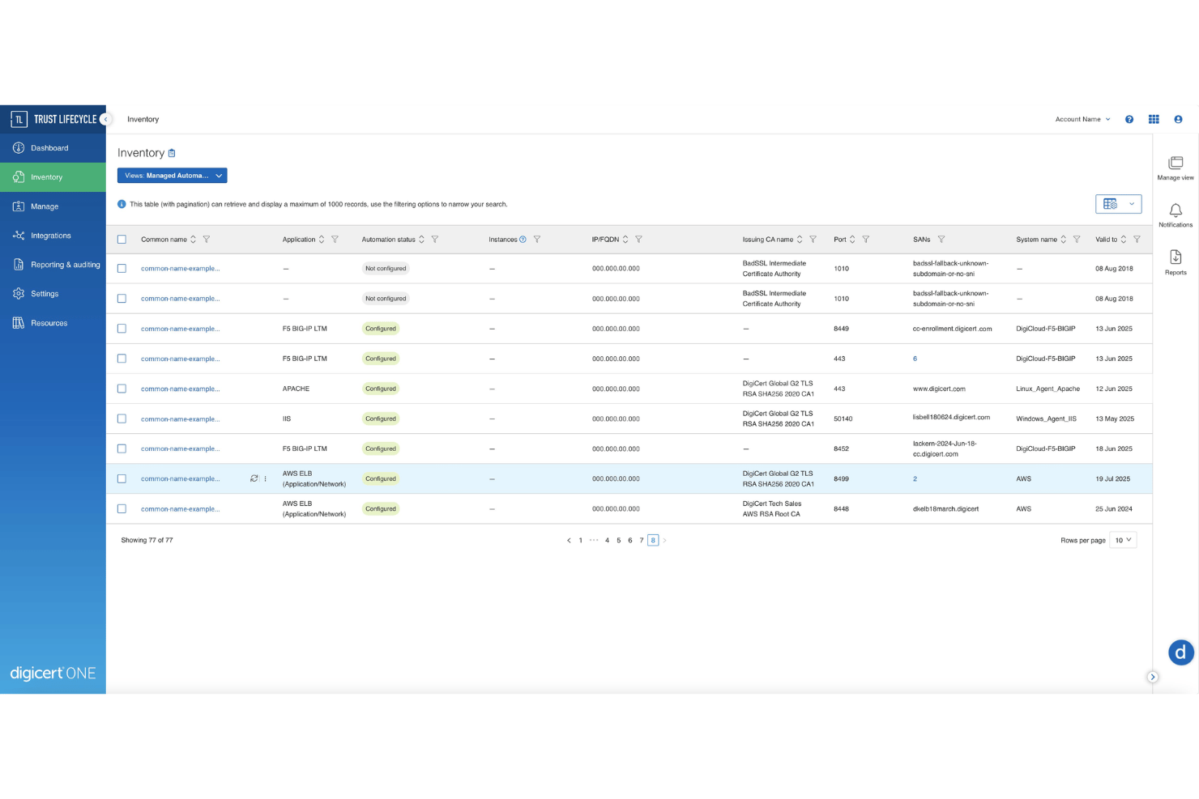
Task: Toggle the select-all header checkbox
Action: 122,240
